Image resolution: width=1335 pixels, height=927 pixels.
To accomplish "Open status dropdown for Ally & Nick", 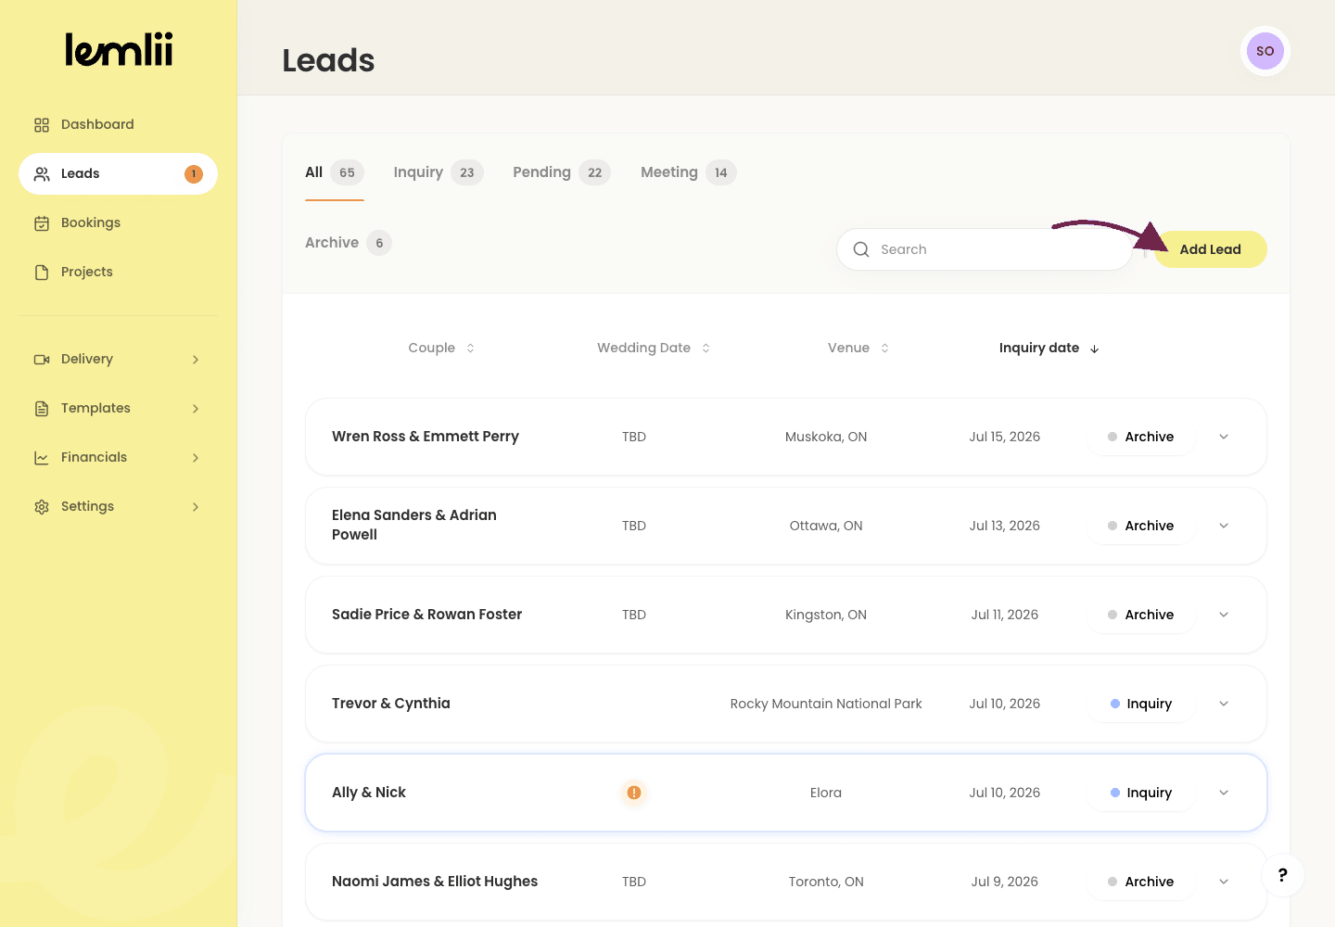I will [1224, 793].
